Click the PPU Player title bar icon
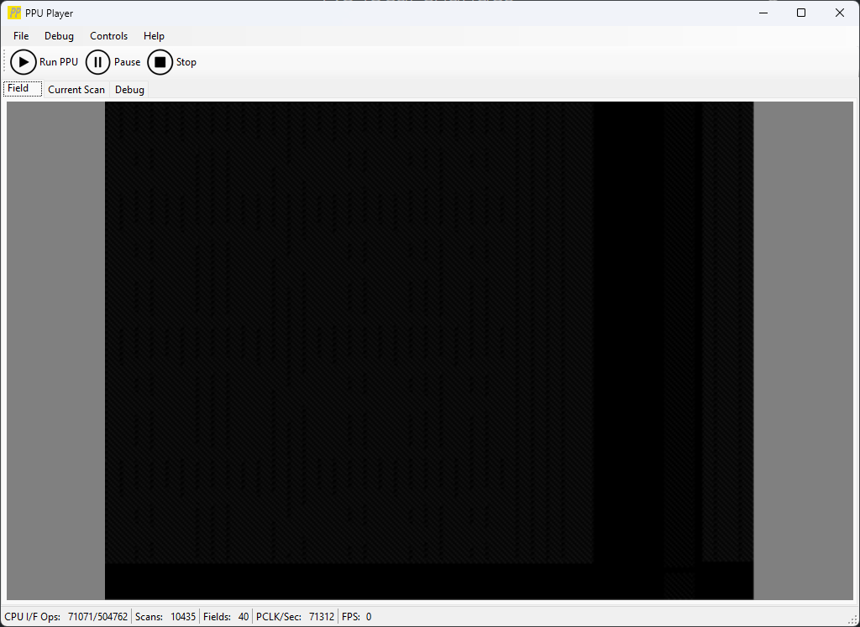This screenshot has width=860, height=627. (14, 13)
